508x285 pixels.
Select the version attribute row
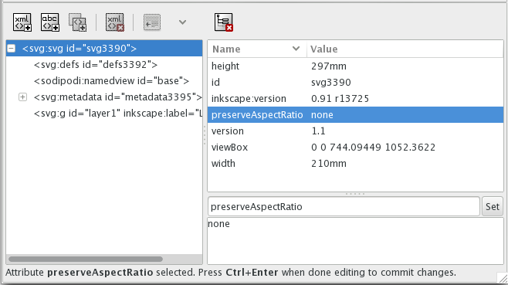click(355, 131)
